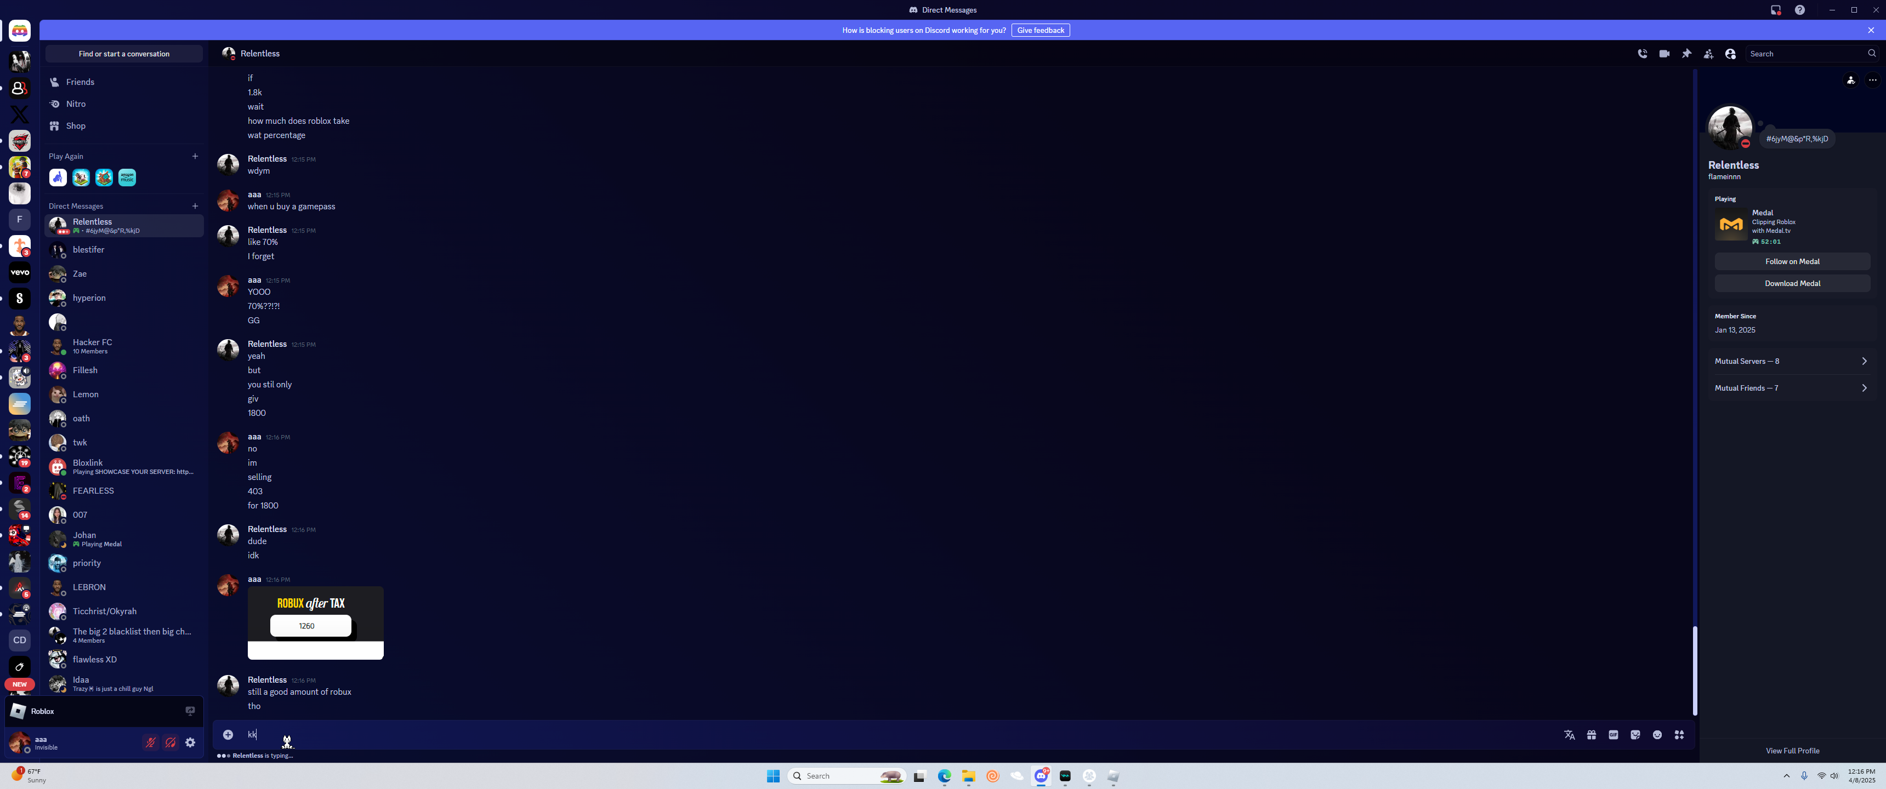Screen dimensions: 1886x789
Task: Start a video call
Action: 1664,54
